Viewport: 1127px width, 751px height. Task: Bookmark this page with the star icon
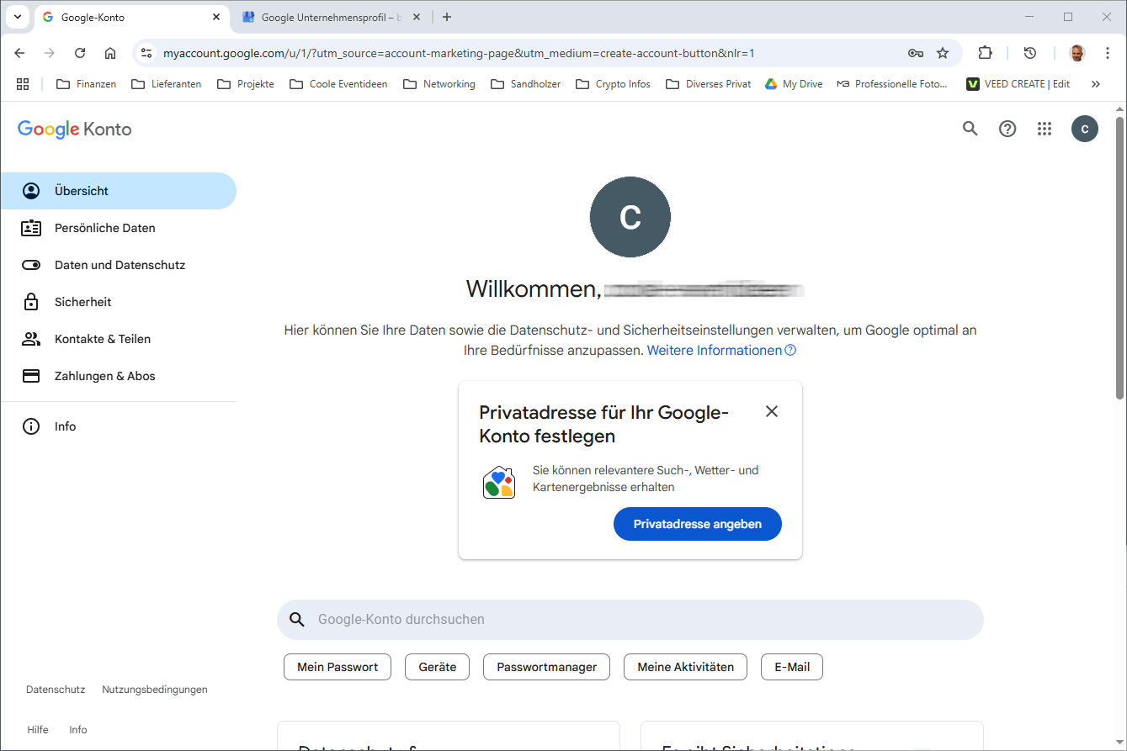(943, 53)
